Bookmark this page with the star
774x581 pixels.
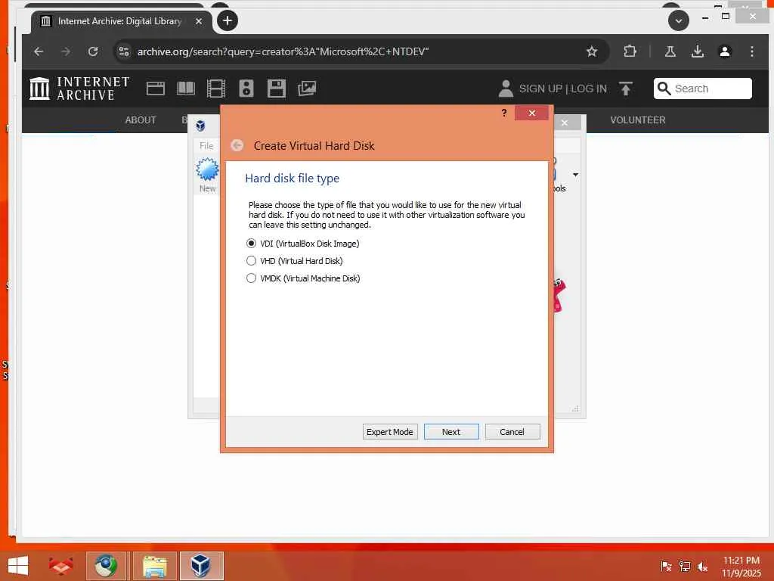(592, 51)
